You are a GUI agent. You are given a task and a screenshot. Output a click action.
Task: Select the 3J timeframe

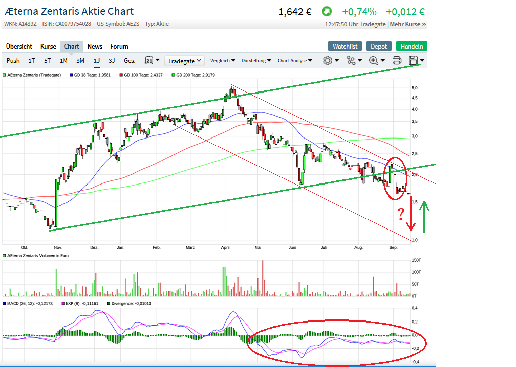click(112, 61)
